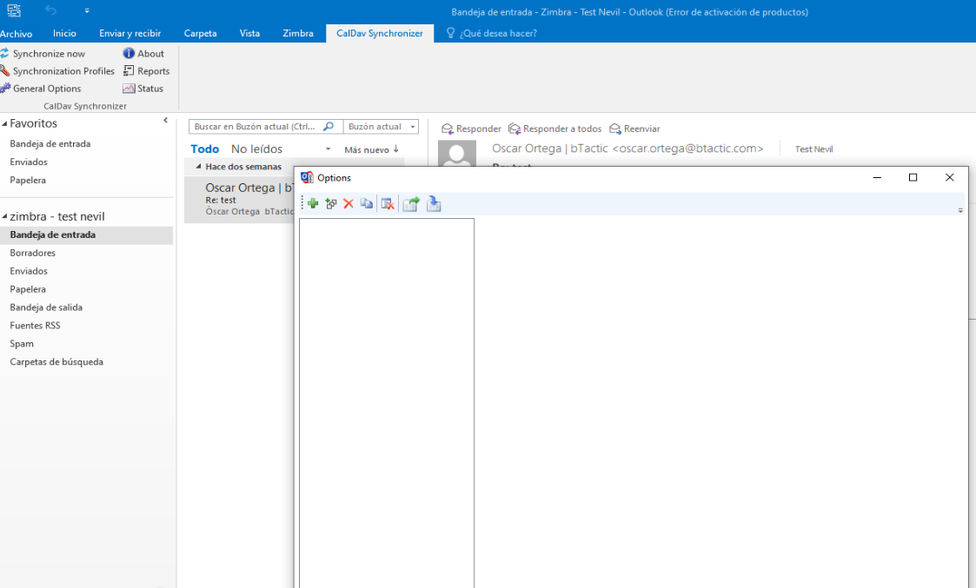Minimize the Options window
976x588 pixels.
click(877, 177)
